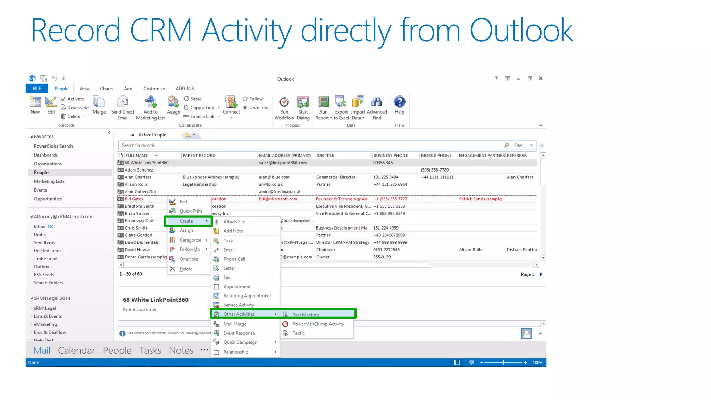
Task: Open Mail in the bottom navigation
Action: (42, 350)
